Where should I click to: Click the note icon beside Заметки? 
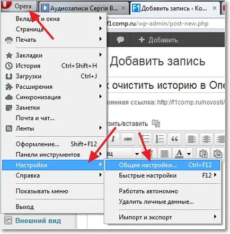point(9,108)
